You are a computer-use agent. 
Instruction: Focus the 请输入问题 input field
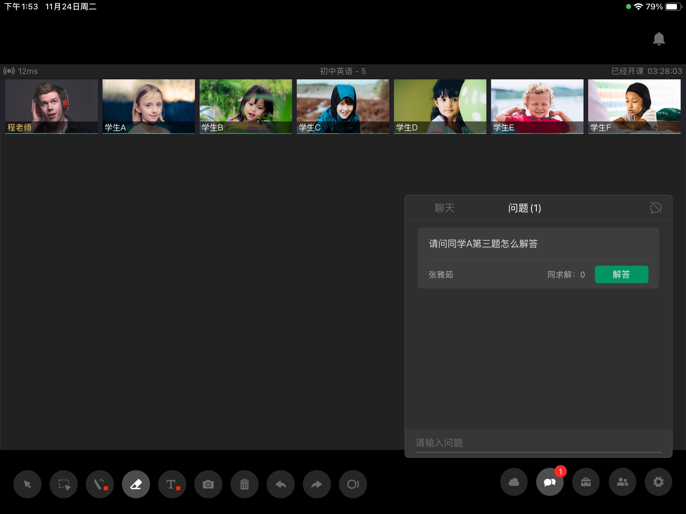point(539,443)
